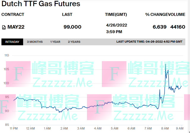
Task: Show the 1 YEAR chart range
Action: point(55,42)
